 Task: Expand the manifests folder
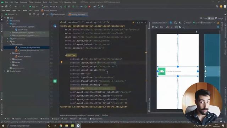[x=8, y=21]
